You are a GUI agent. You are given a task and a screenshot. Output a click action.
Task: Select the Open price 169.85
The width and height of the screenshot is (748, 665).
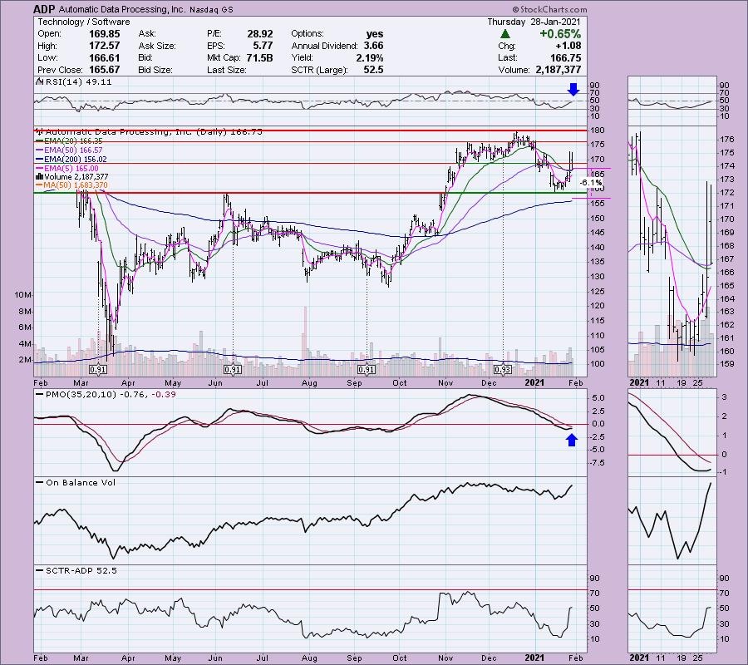(x=105, y=34)
